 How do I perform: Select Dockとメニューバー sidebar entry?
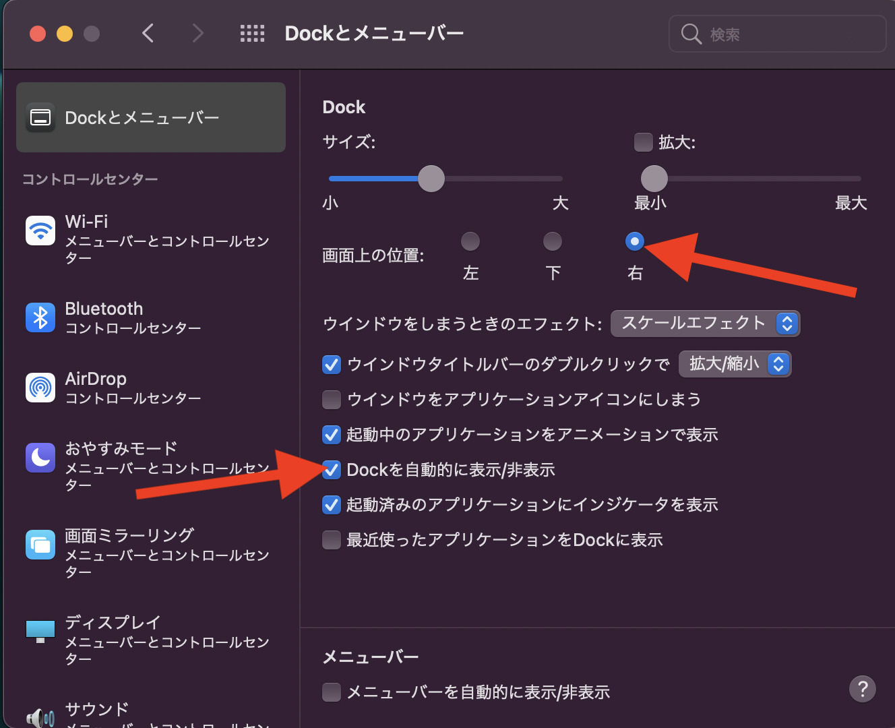point(151,118)
